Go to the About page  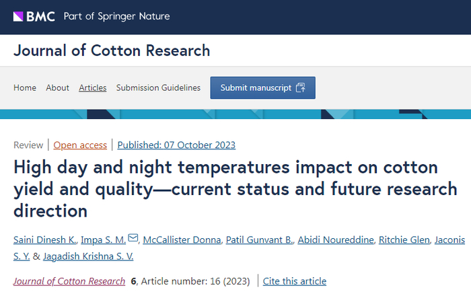point(58,87)
